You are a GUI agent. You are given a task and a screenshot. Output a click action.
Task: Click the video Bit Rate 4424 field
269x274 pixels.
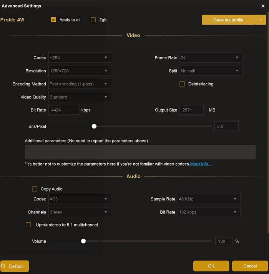(x=64, y=110)
